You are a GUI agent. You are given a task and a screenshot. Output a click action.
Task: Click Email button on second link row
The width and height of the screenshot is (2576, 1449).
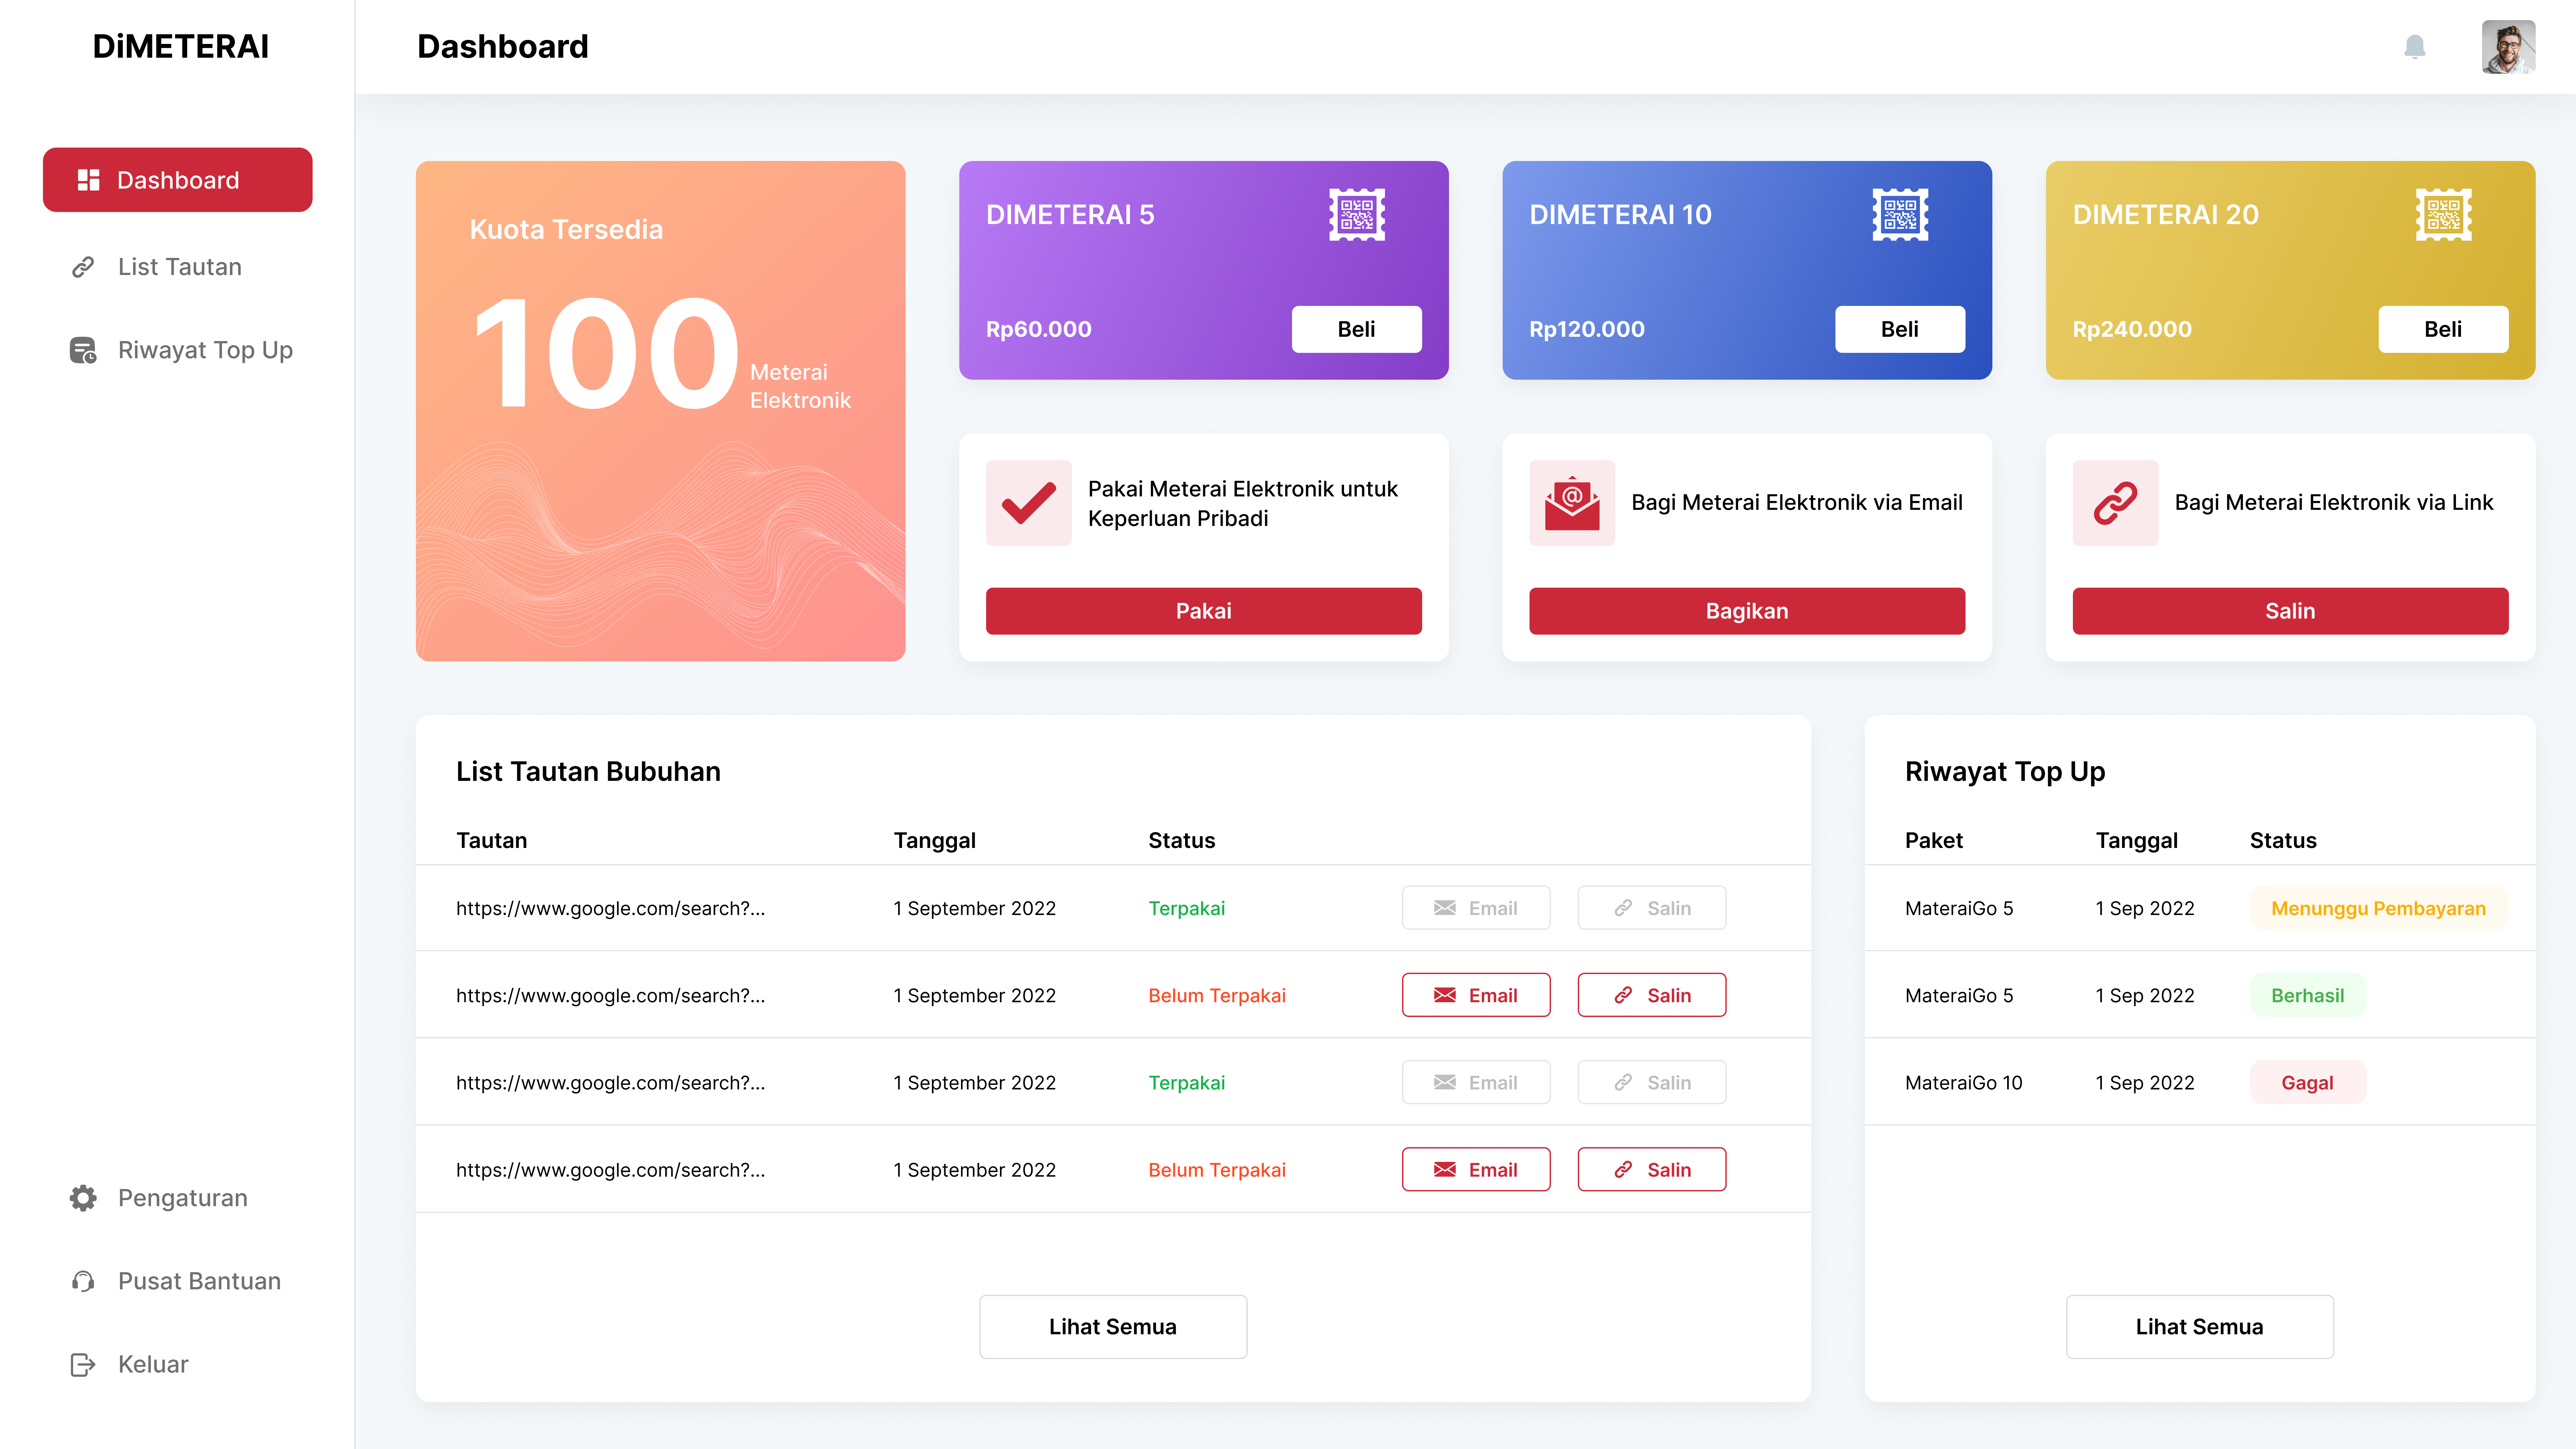coord(1475,995)
